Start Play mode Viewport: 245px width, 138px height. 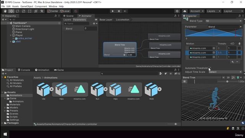[x=113, y=11]
